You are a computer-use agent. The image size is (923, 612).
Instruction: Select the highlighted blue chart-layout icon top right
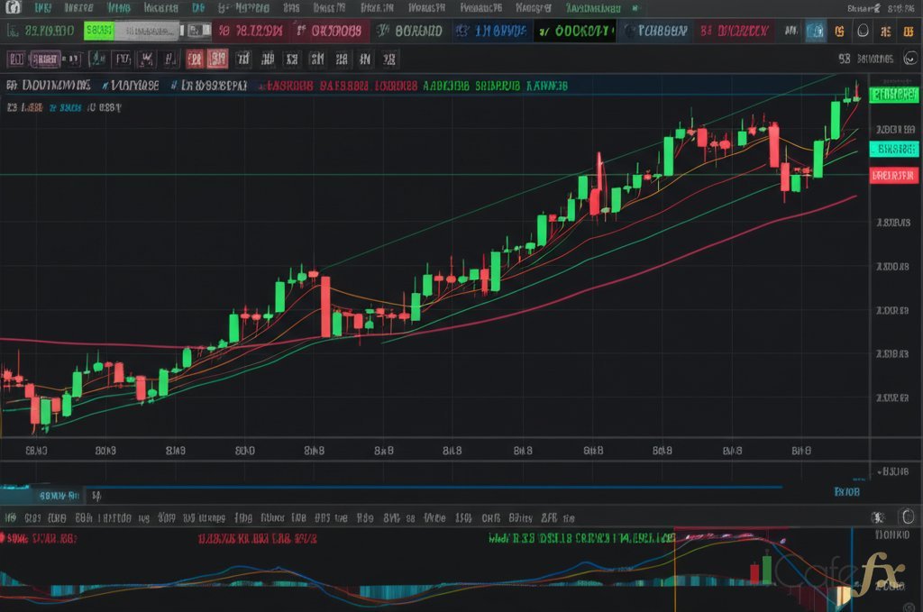[x=815, y=30]
